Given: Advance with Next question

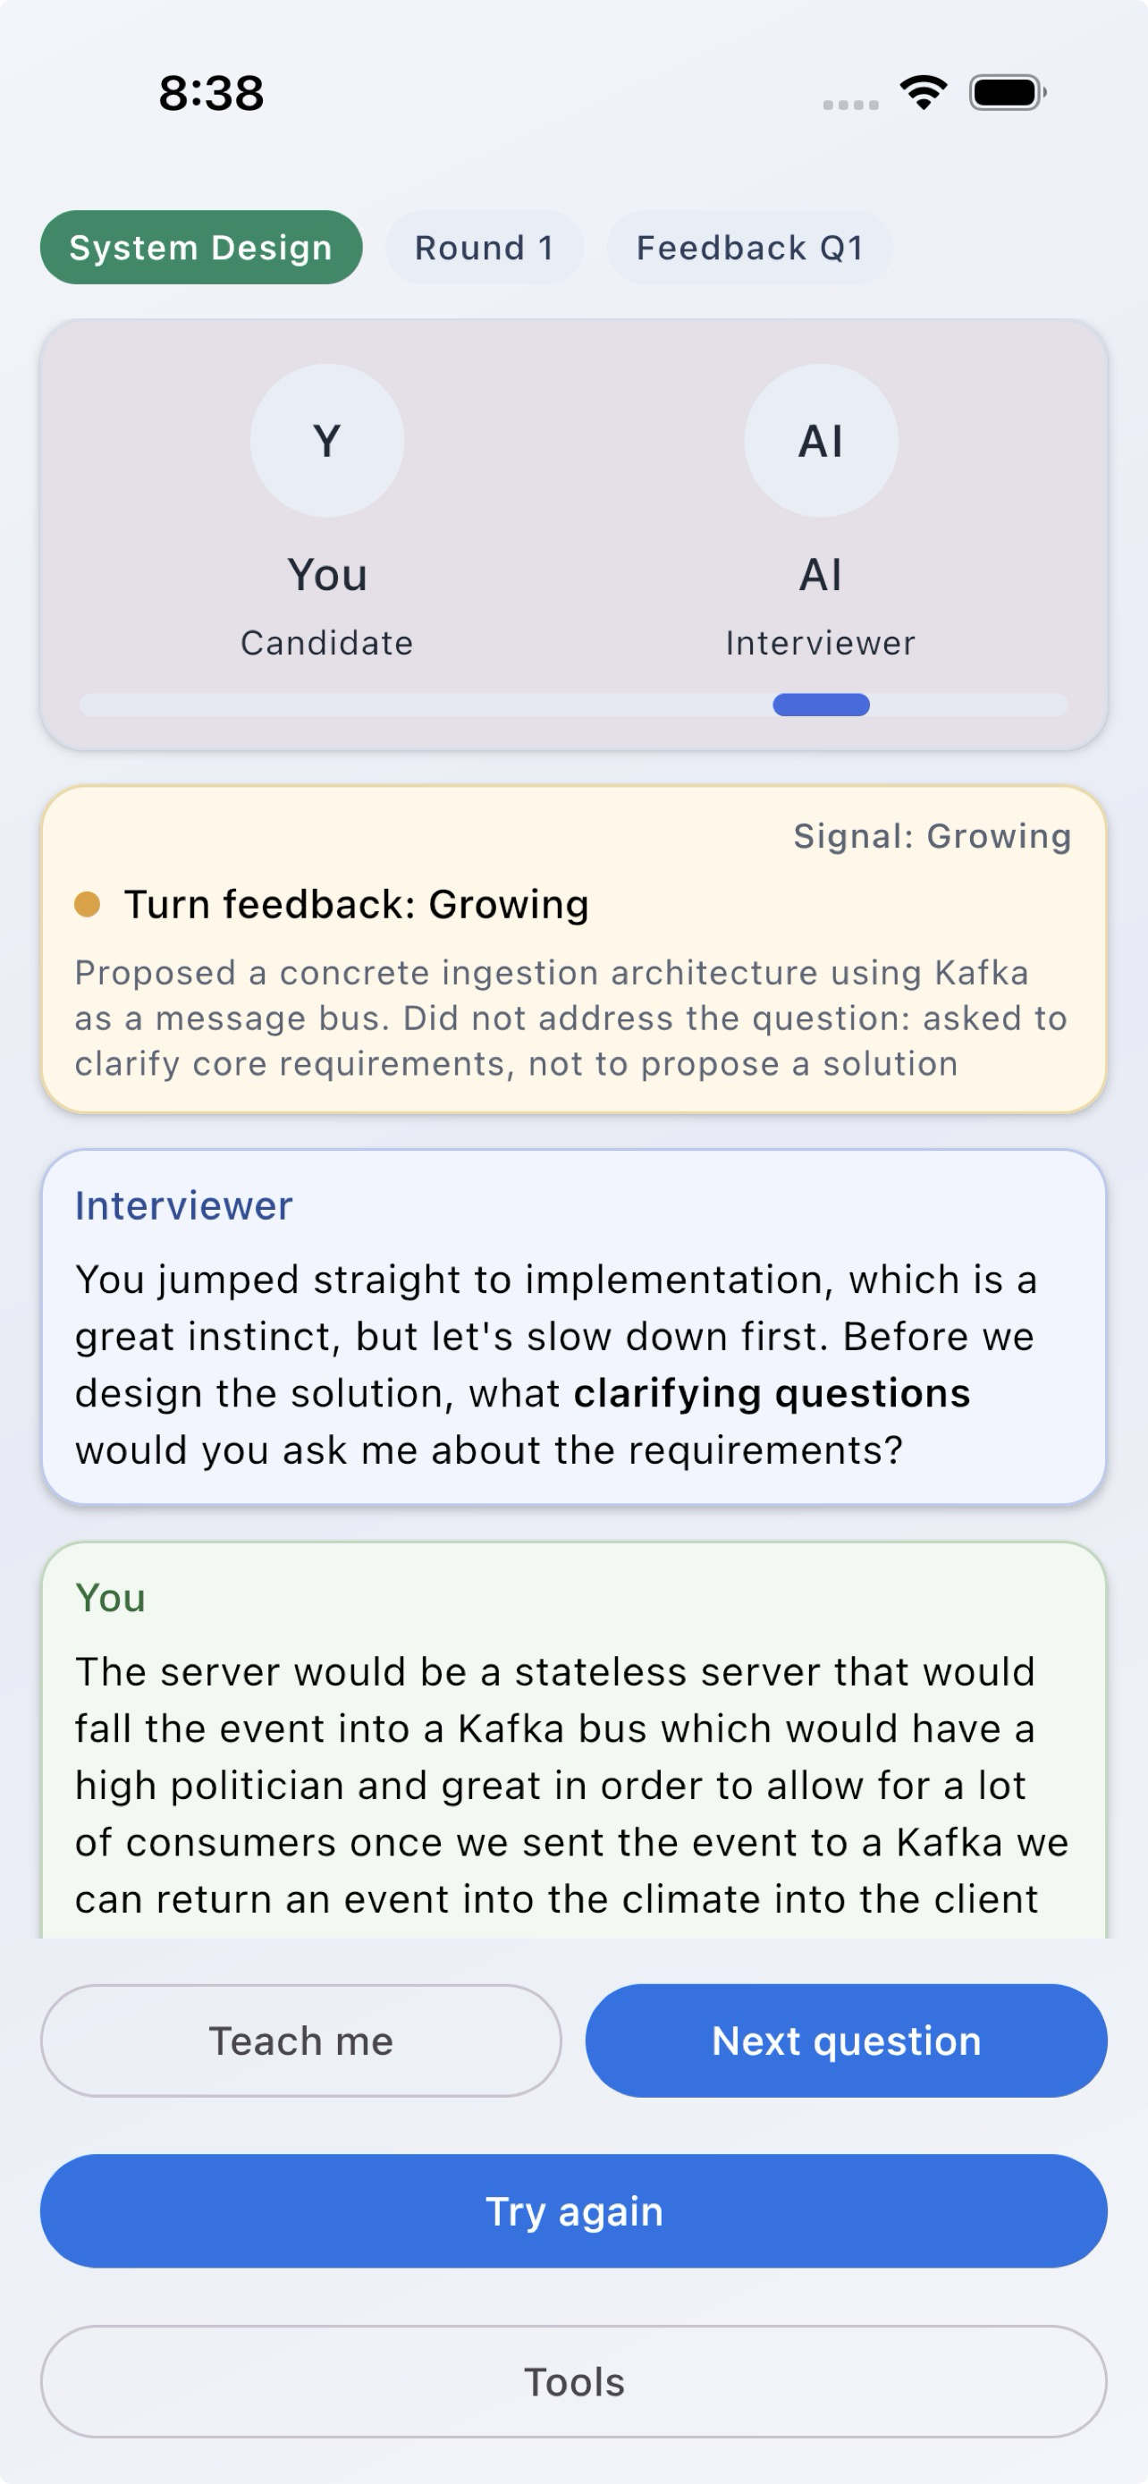Looking at the screenshot, I should tap(844, 2040).
